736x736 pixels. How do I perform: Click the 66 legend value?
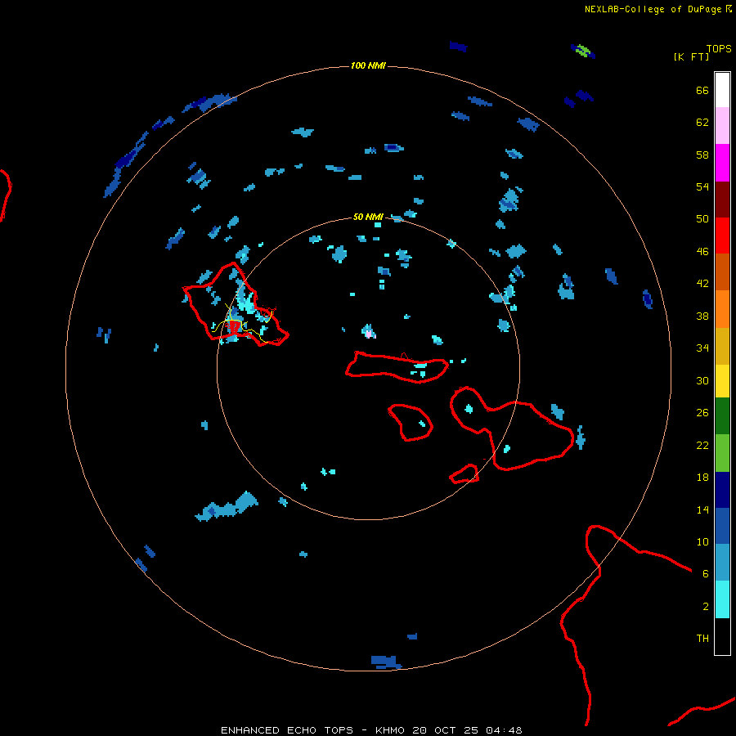pos(702,90)
